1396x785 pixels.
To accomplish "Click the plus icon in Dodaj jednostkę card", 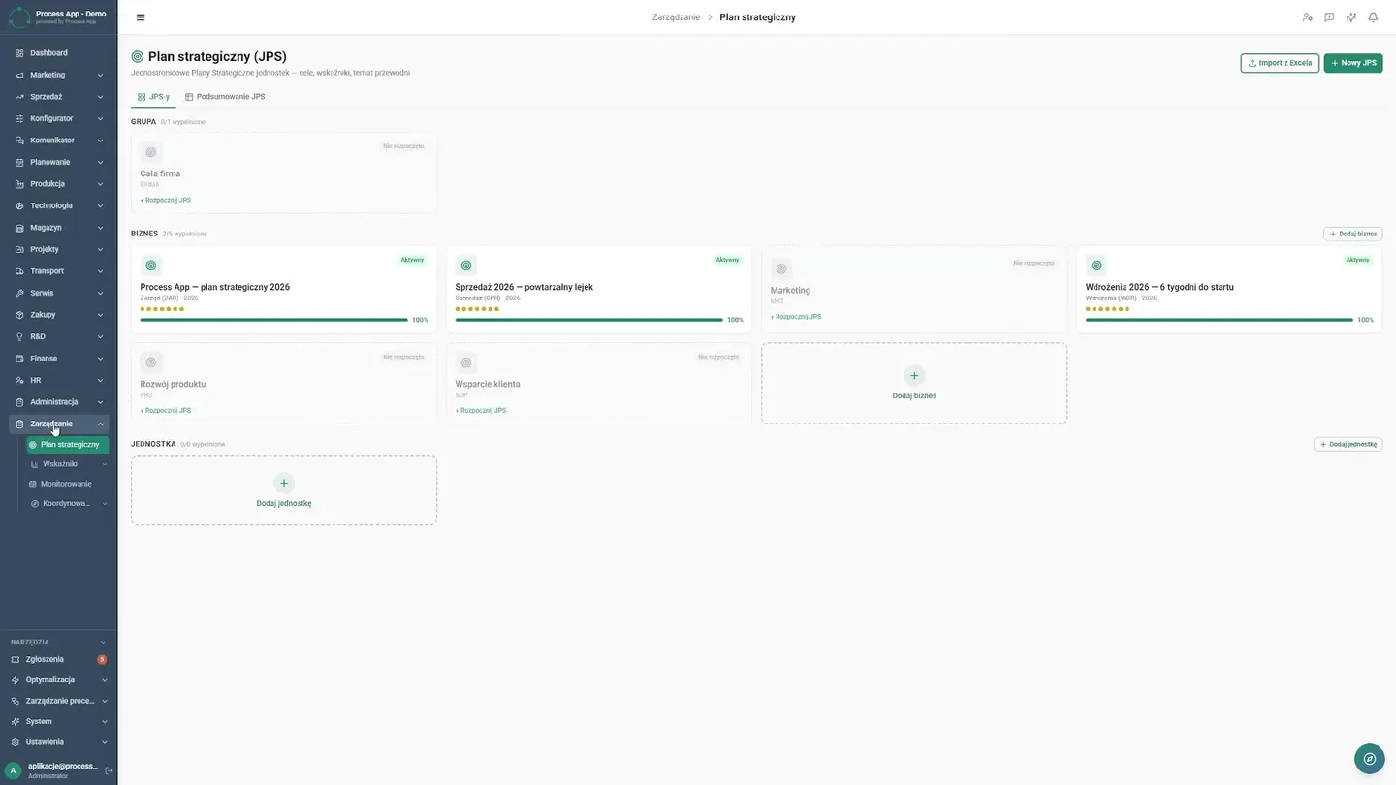I will pos(283,483).
